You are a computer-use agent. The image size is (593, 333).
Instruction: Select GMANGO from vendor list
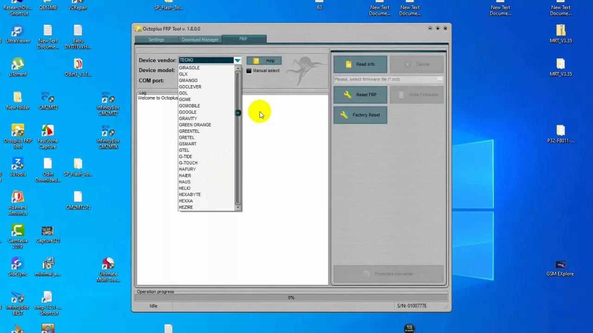(x=207, y=80)
